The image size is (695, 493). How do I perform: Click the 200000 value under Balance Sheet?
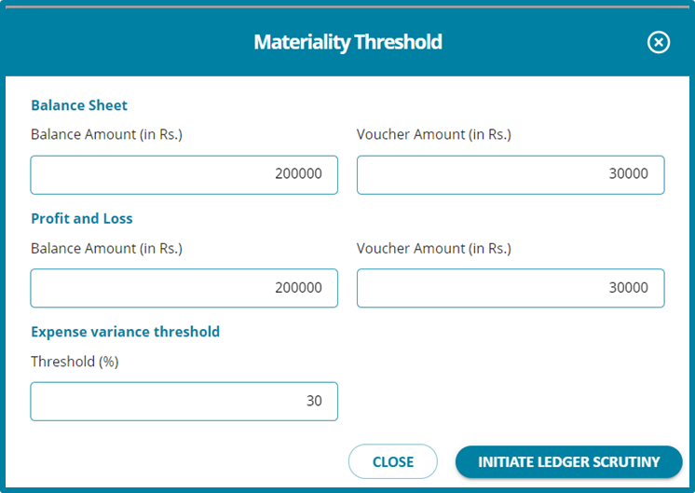pos(298,174)
